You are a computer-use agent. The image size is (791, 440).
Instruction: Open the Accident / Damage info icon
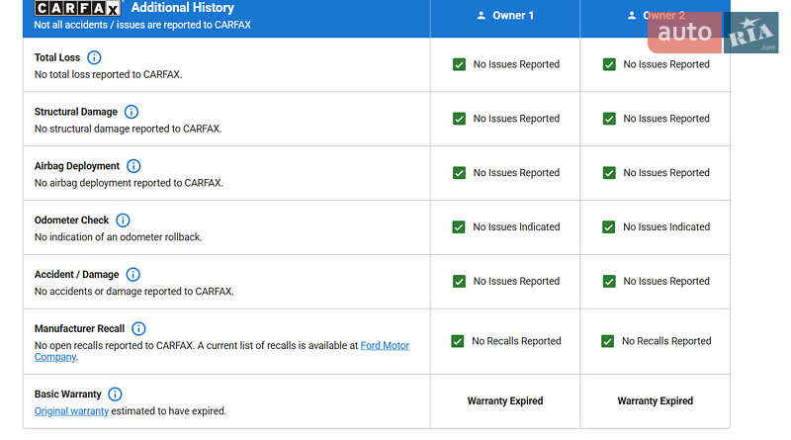(132, 275)
